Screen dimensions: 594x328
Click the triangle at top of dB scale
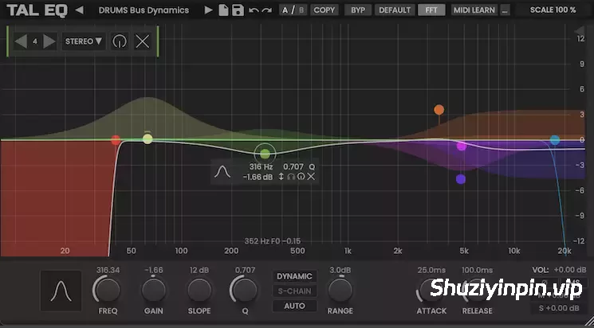[x=579, y=30]
